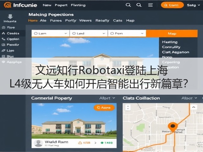Viewport: 203px width, 152px height.
Task: Click the Infsirts download arrow icon
Action: [x=10, y=16]
